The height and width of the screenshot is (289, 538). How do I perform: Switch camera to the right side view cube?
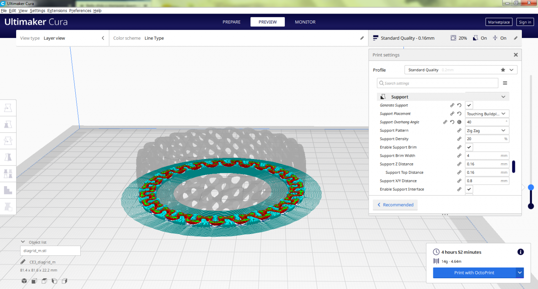pos(65,281)
